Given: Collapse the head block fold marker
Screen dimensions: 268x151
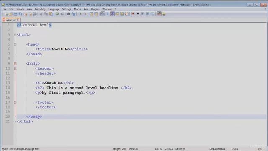Looking at the screenshot, I should tap(15, 44).
